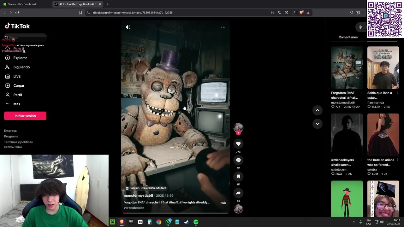Open Calculator from the taskbar
This screenshot has height=227, width=404.
point(150,222)
